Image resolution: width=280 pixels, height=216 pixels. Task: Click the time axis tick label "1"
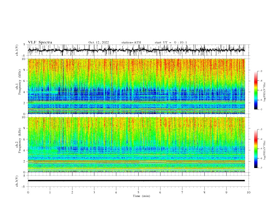50,192
